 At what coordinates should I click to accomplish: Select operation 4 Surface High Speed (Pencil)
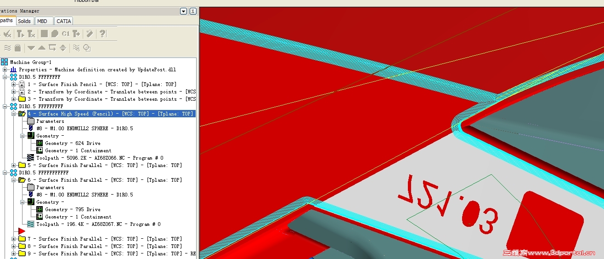point(111,114)
